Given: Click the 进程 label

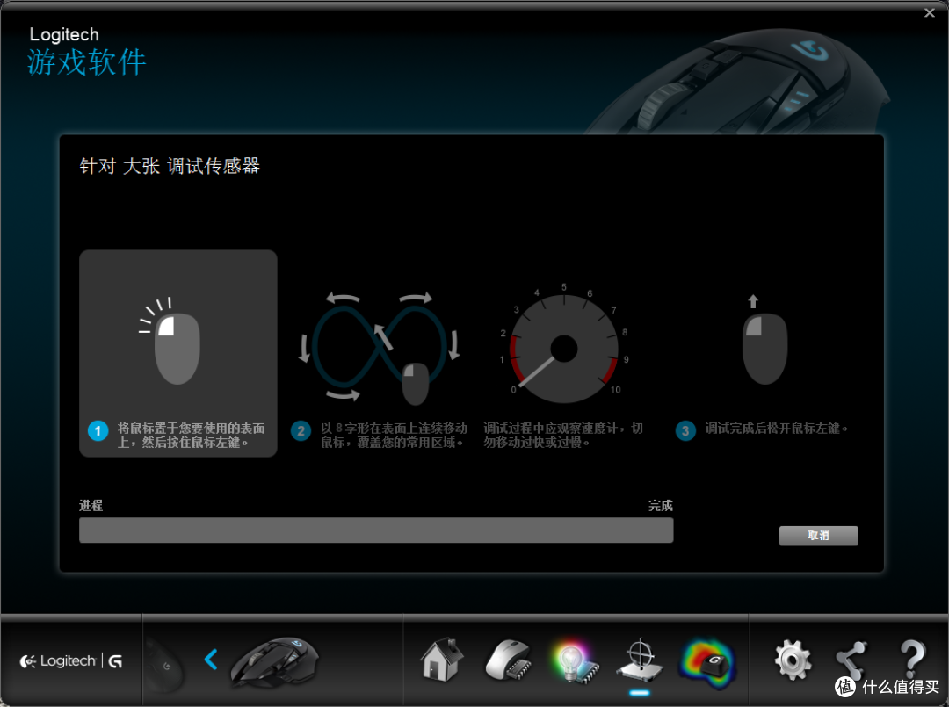Looking at the screenshot, I should 91,506.
